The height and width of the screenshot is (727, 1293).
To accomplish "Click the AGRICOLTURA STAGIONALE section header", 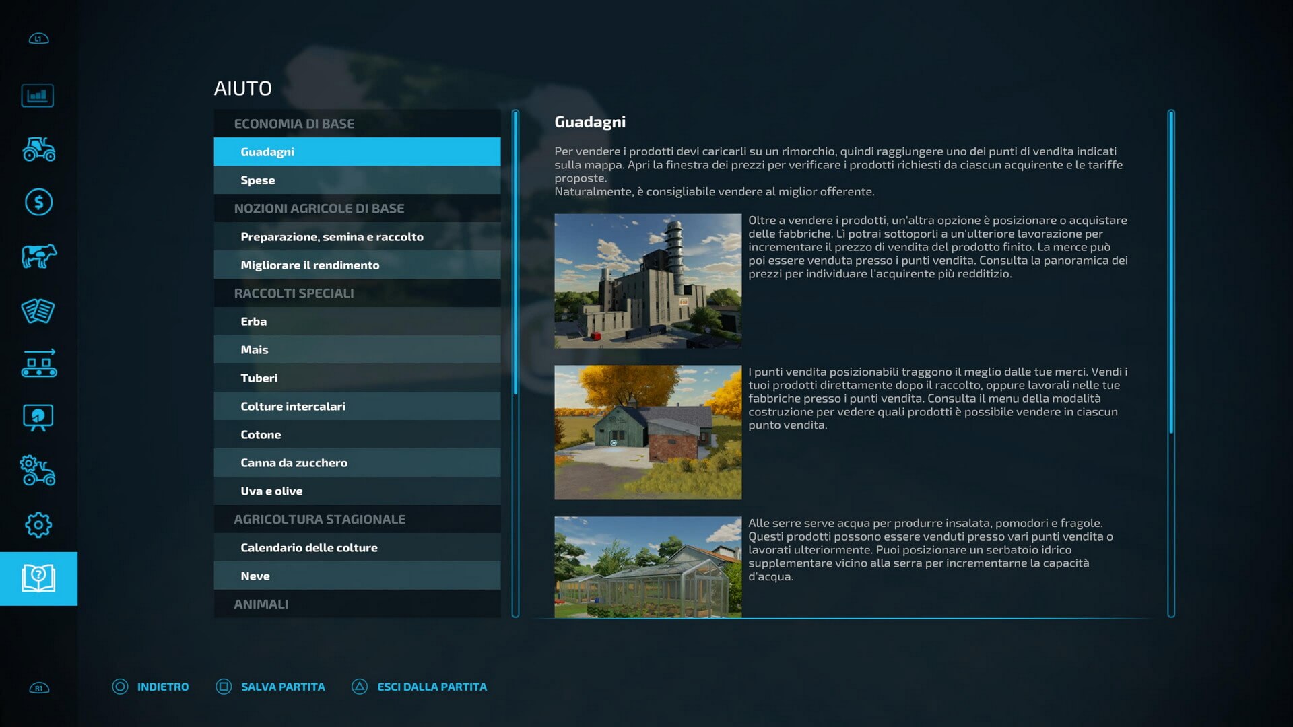I will (357, 519).
